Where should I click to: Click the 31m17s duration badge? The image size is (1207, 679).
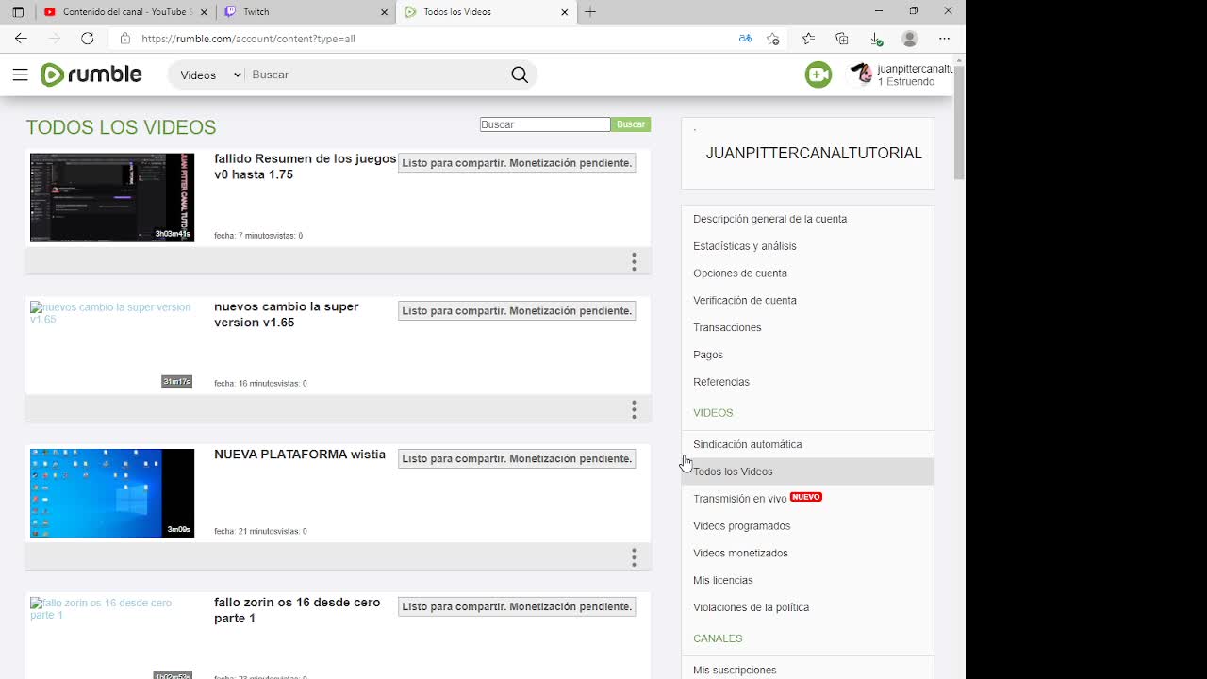pyautogui.click(x=176, y=382)
